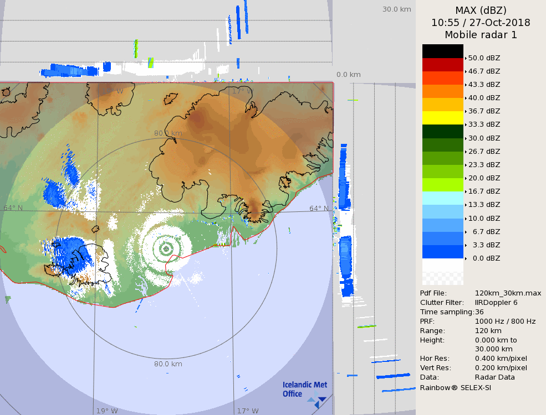Image resolution: width=546 pixels, height=415 pixels.
Task: Click the radar center bullseye on the map
Action: coord(166,249)
